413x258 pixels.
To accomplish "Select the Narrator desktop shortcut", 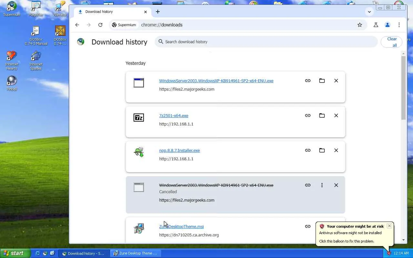I will coord(60,9).
